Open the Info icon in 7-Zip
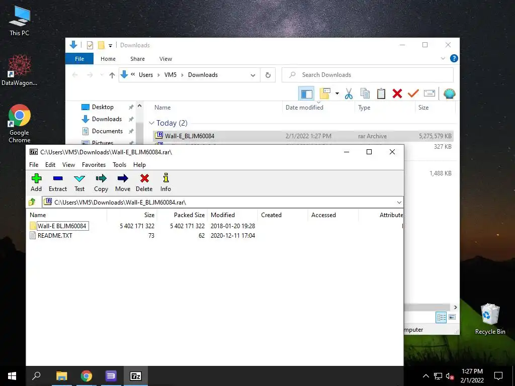 pos(165,182)
